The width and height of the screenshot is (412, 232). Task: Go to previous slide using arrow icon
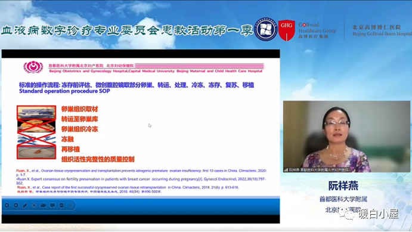[7, 205]
